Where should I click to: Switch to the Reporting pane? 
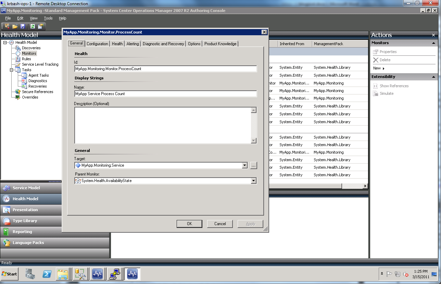22,232
